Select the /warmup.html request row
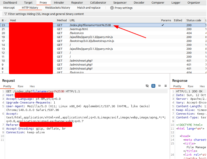 pos(79,29)
